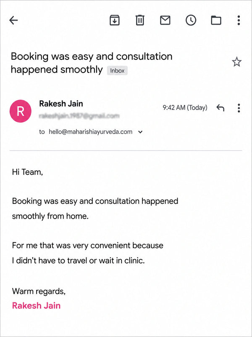Mark as unread via envelope icon
Image resolution: width=252 pixels, height=337 pixels.
(165, 20)
